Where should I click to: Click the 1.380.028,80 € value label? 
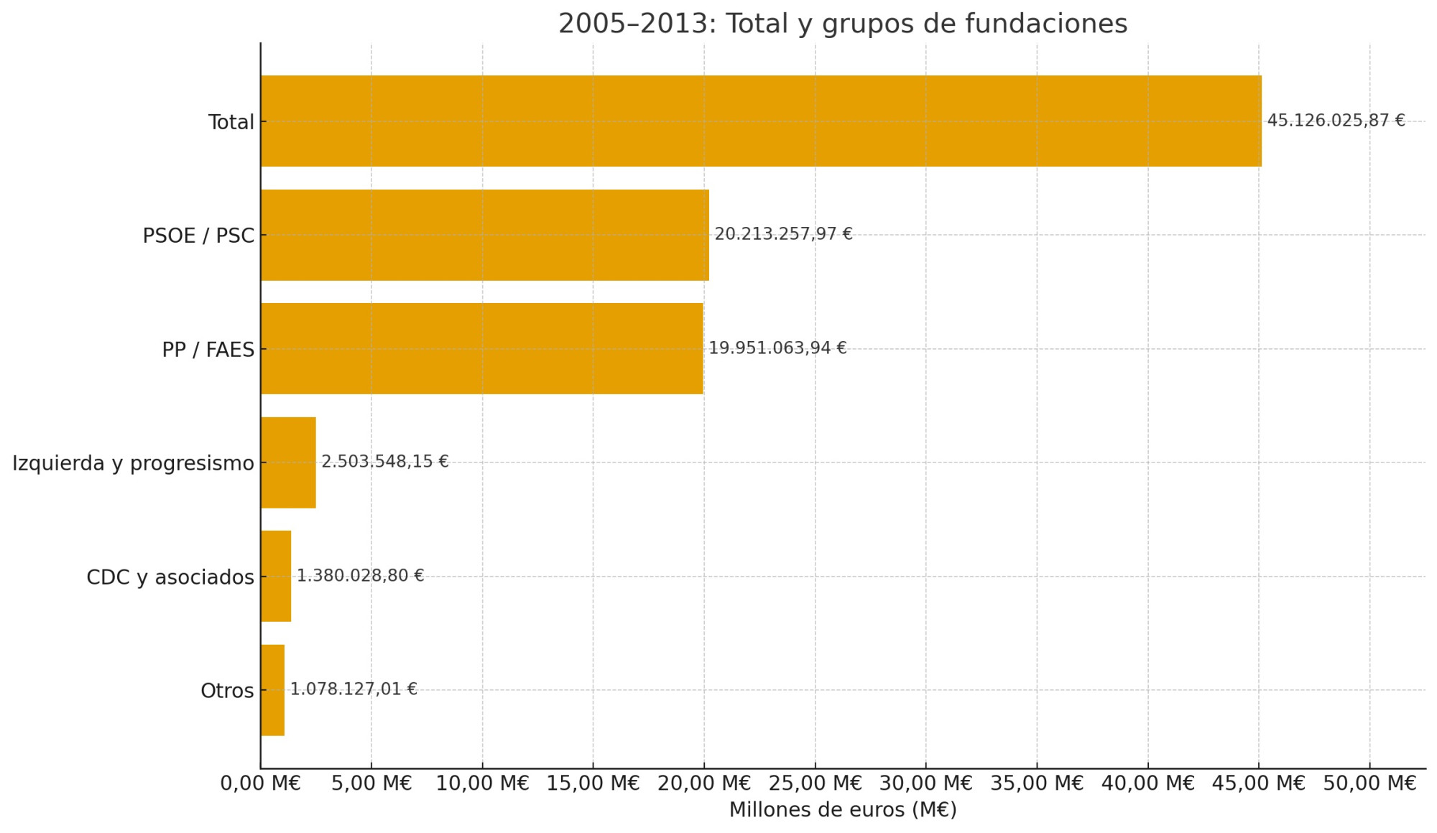pos(361,576)
